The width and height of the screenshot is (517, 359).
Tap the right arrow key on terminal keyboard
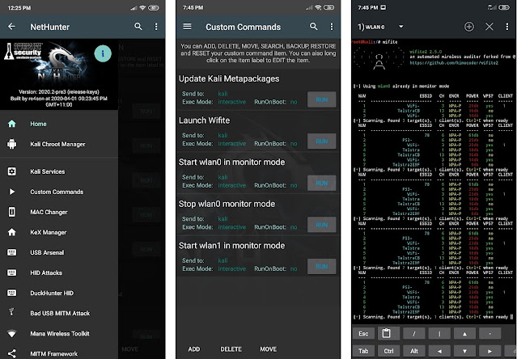(x=490, y=352)
